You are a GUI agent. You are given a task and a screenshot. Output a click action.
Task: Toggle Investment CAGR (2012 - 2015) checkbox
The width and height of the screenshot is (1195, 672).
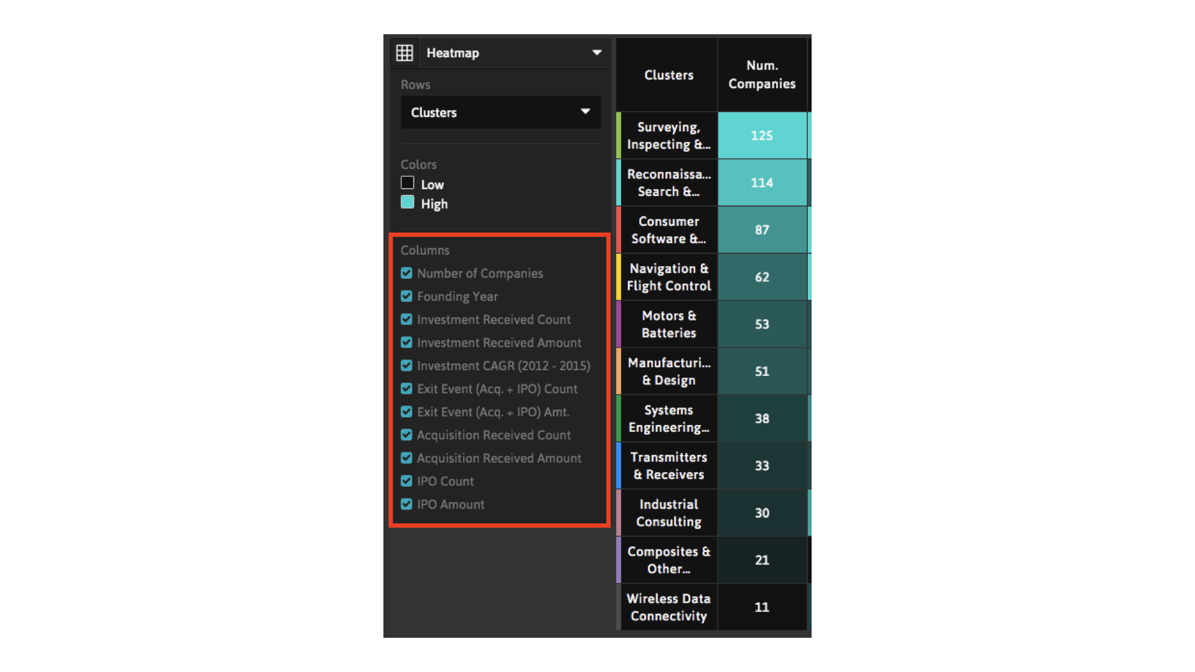(x=406, y=365)
